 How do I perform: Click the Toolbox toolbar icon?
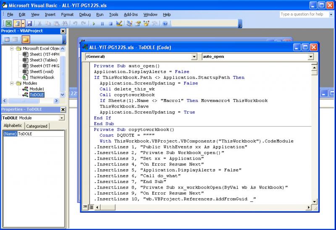pyautogui.click(x=154, y=24)
